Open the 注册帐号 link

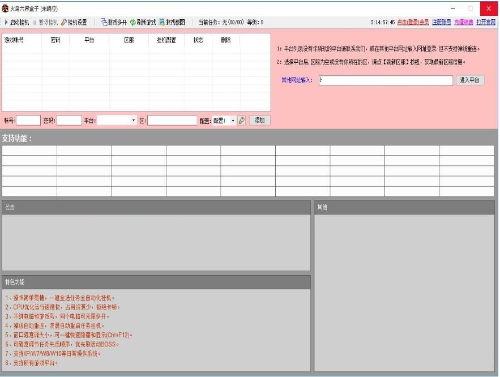[x=442, y=22]
